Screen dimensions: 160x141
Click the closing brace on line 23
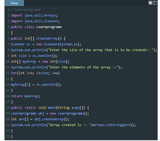(x=12, y=137)
